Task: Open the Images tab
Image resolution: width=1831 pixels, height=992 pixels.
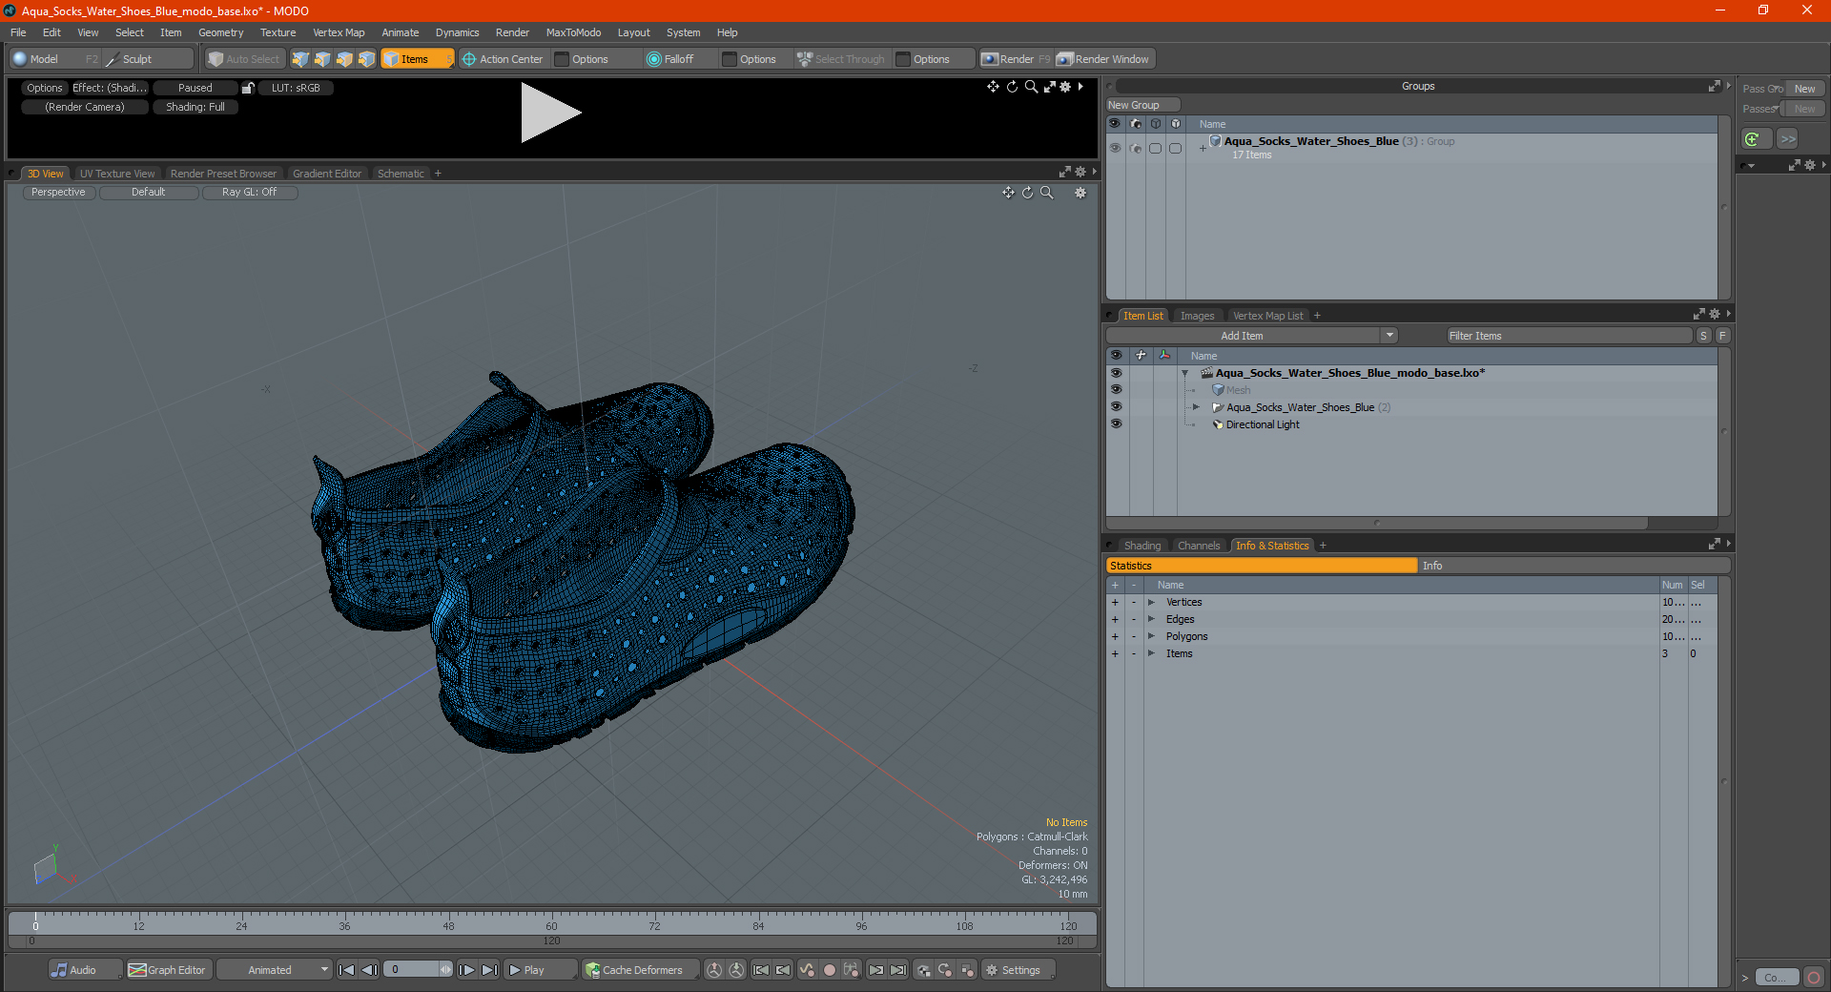Action: click(x=1197, y=316)
